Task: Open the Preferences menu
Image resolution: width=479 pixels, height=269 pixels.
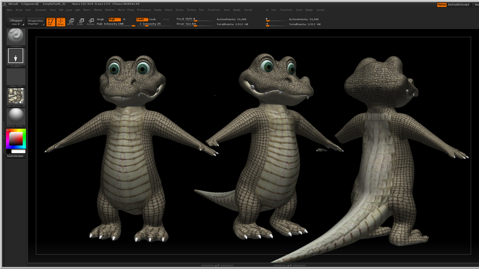Action: [x=144, y=10]
